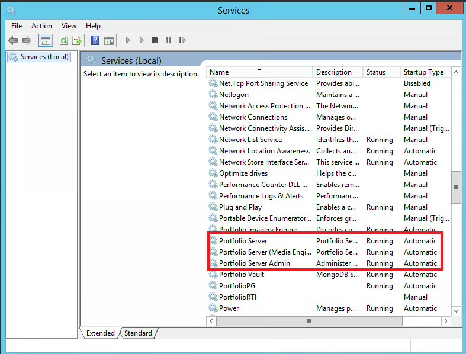466x354 pixels.
Task: Click gear icon beside Network Connections
Action: click(x=213, y=117)
